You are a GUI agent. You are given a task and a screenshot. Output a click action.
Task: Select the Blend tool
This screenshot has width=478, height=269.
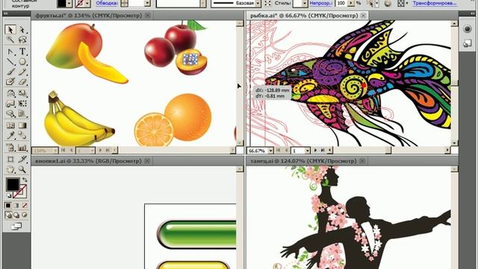click(x=22, y=135)
